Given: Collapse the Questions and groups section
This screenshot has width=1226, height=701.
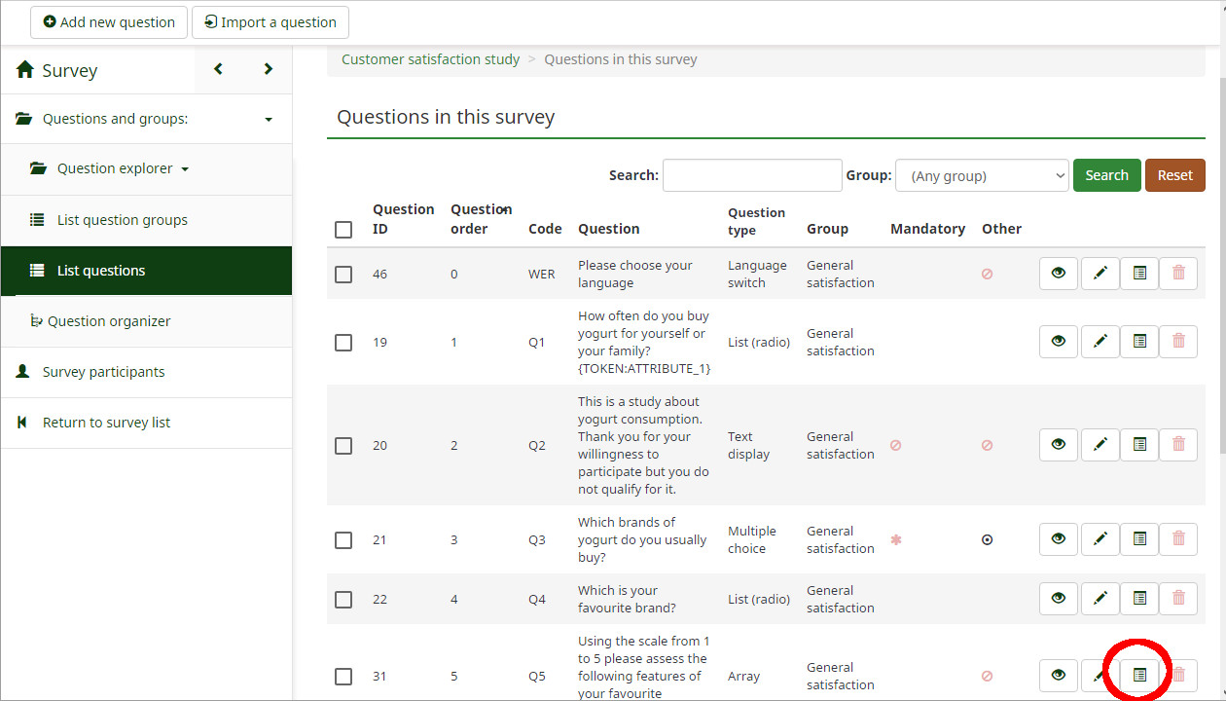Looking at the screenshot, I should click(x=268, y=119).
